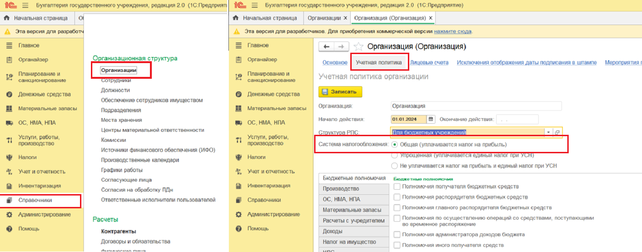Check Полномочия распорядителя бюджетных средств
Image resolution: width=642 pixels, height=252 pixels.
pyautogui.click(x=397, y=197)
